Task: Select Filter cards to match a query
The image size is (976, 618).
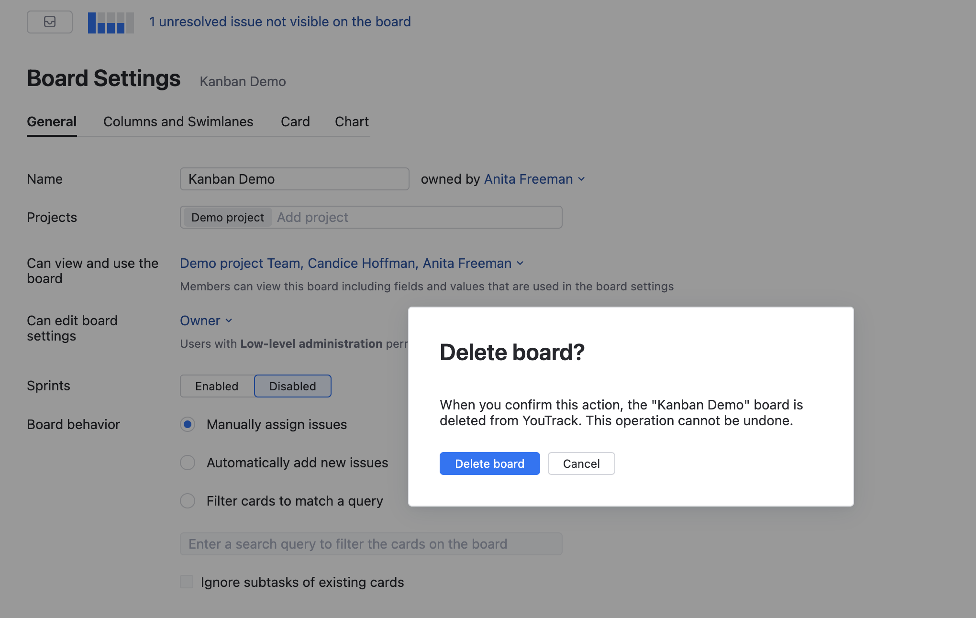Action: [x=188, y=501]
